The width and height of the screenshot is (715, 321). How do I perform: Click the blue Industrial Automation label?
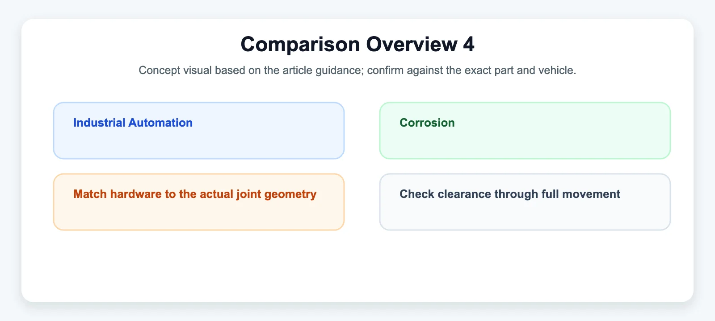(x=133, y=123)
